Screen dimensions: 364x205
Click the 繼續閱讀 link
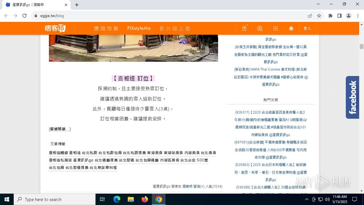coord(60,129)
